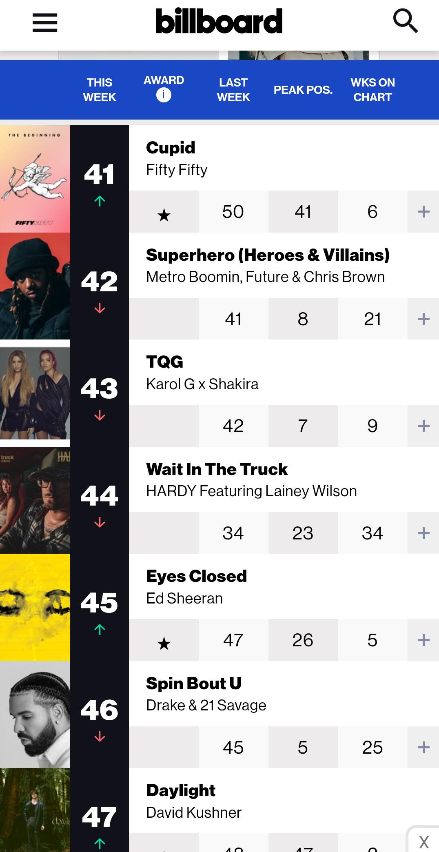Open the Ed Sheeran artist link
The image size is (439, 852).
[184, 598]
